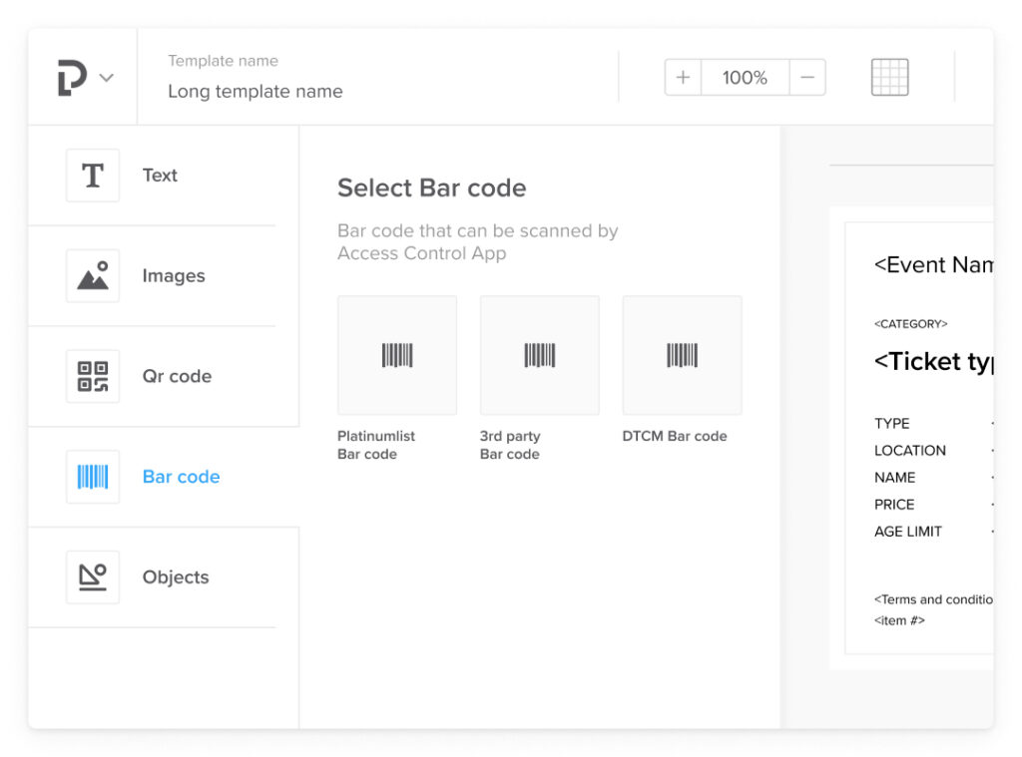The image size is (1022, 757).
Task: Click the Platinumlist logo icon
Action: pyautogui.click(x=72, y=78)
